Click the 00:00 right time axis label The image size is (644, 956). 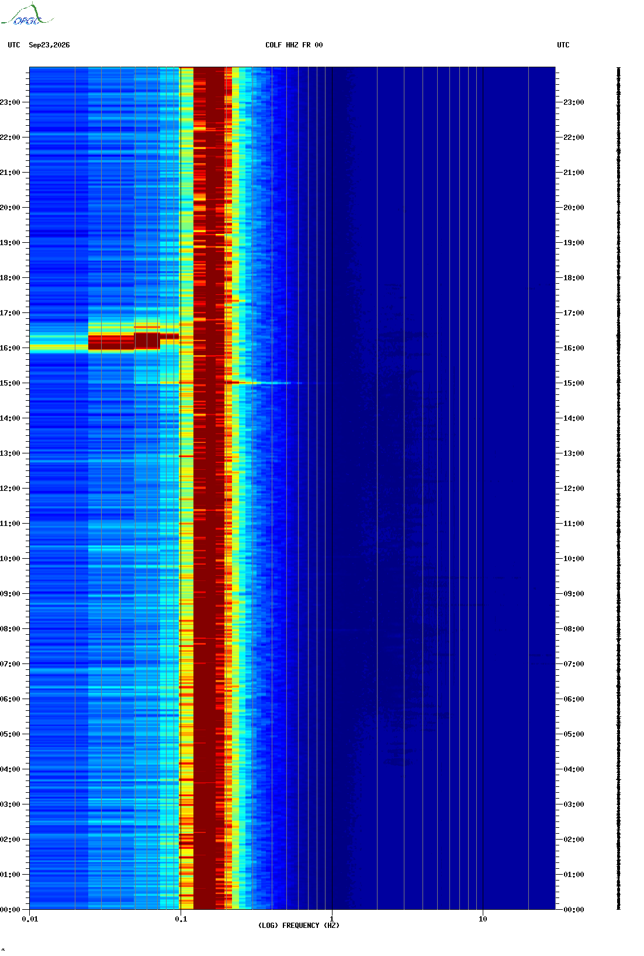pyautogui.click(x=573, y=910)
